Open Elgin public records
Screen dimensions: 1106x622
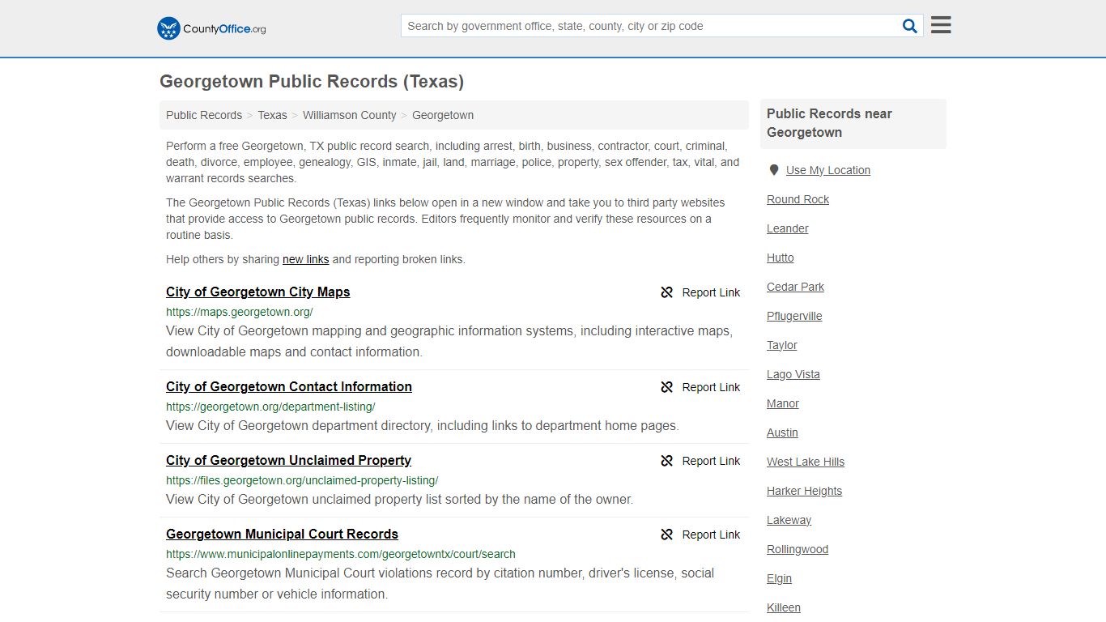(x=780, y=578)
